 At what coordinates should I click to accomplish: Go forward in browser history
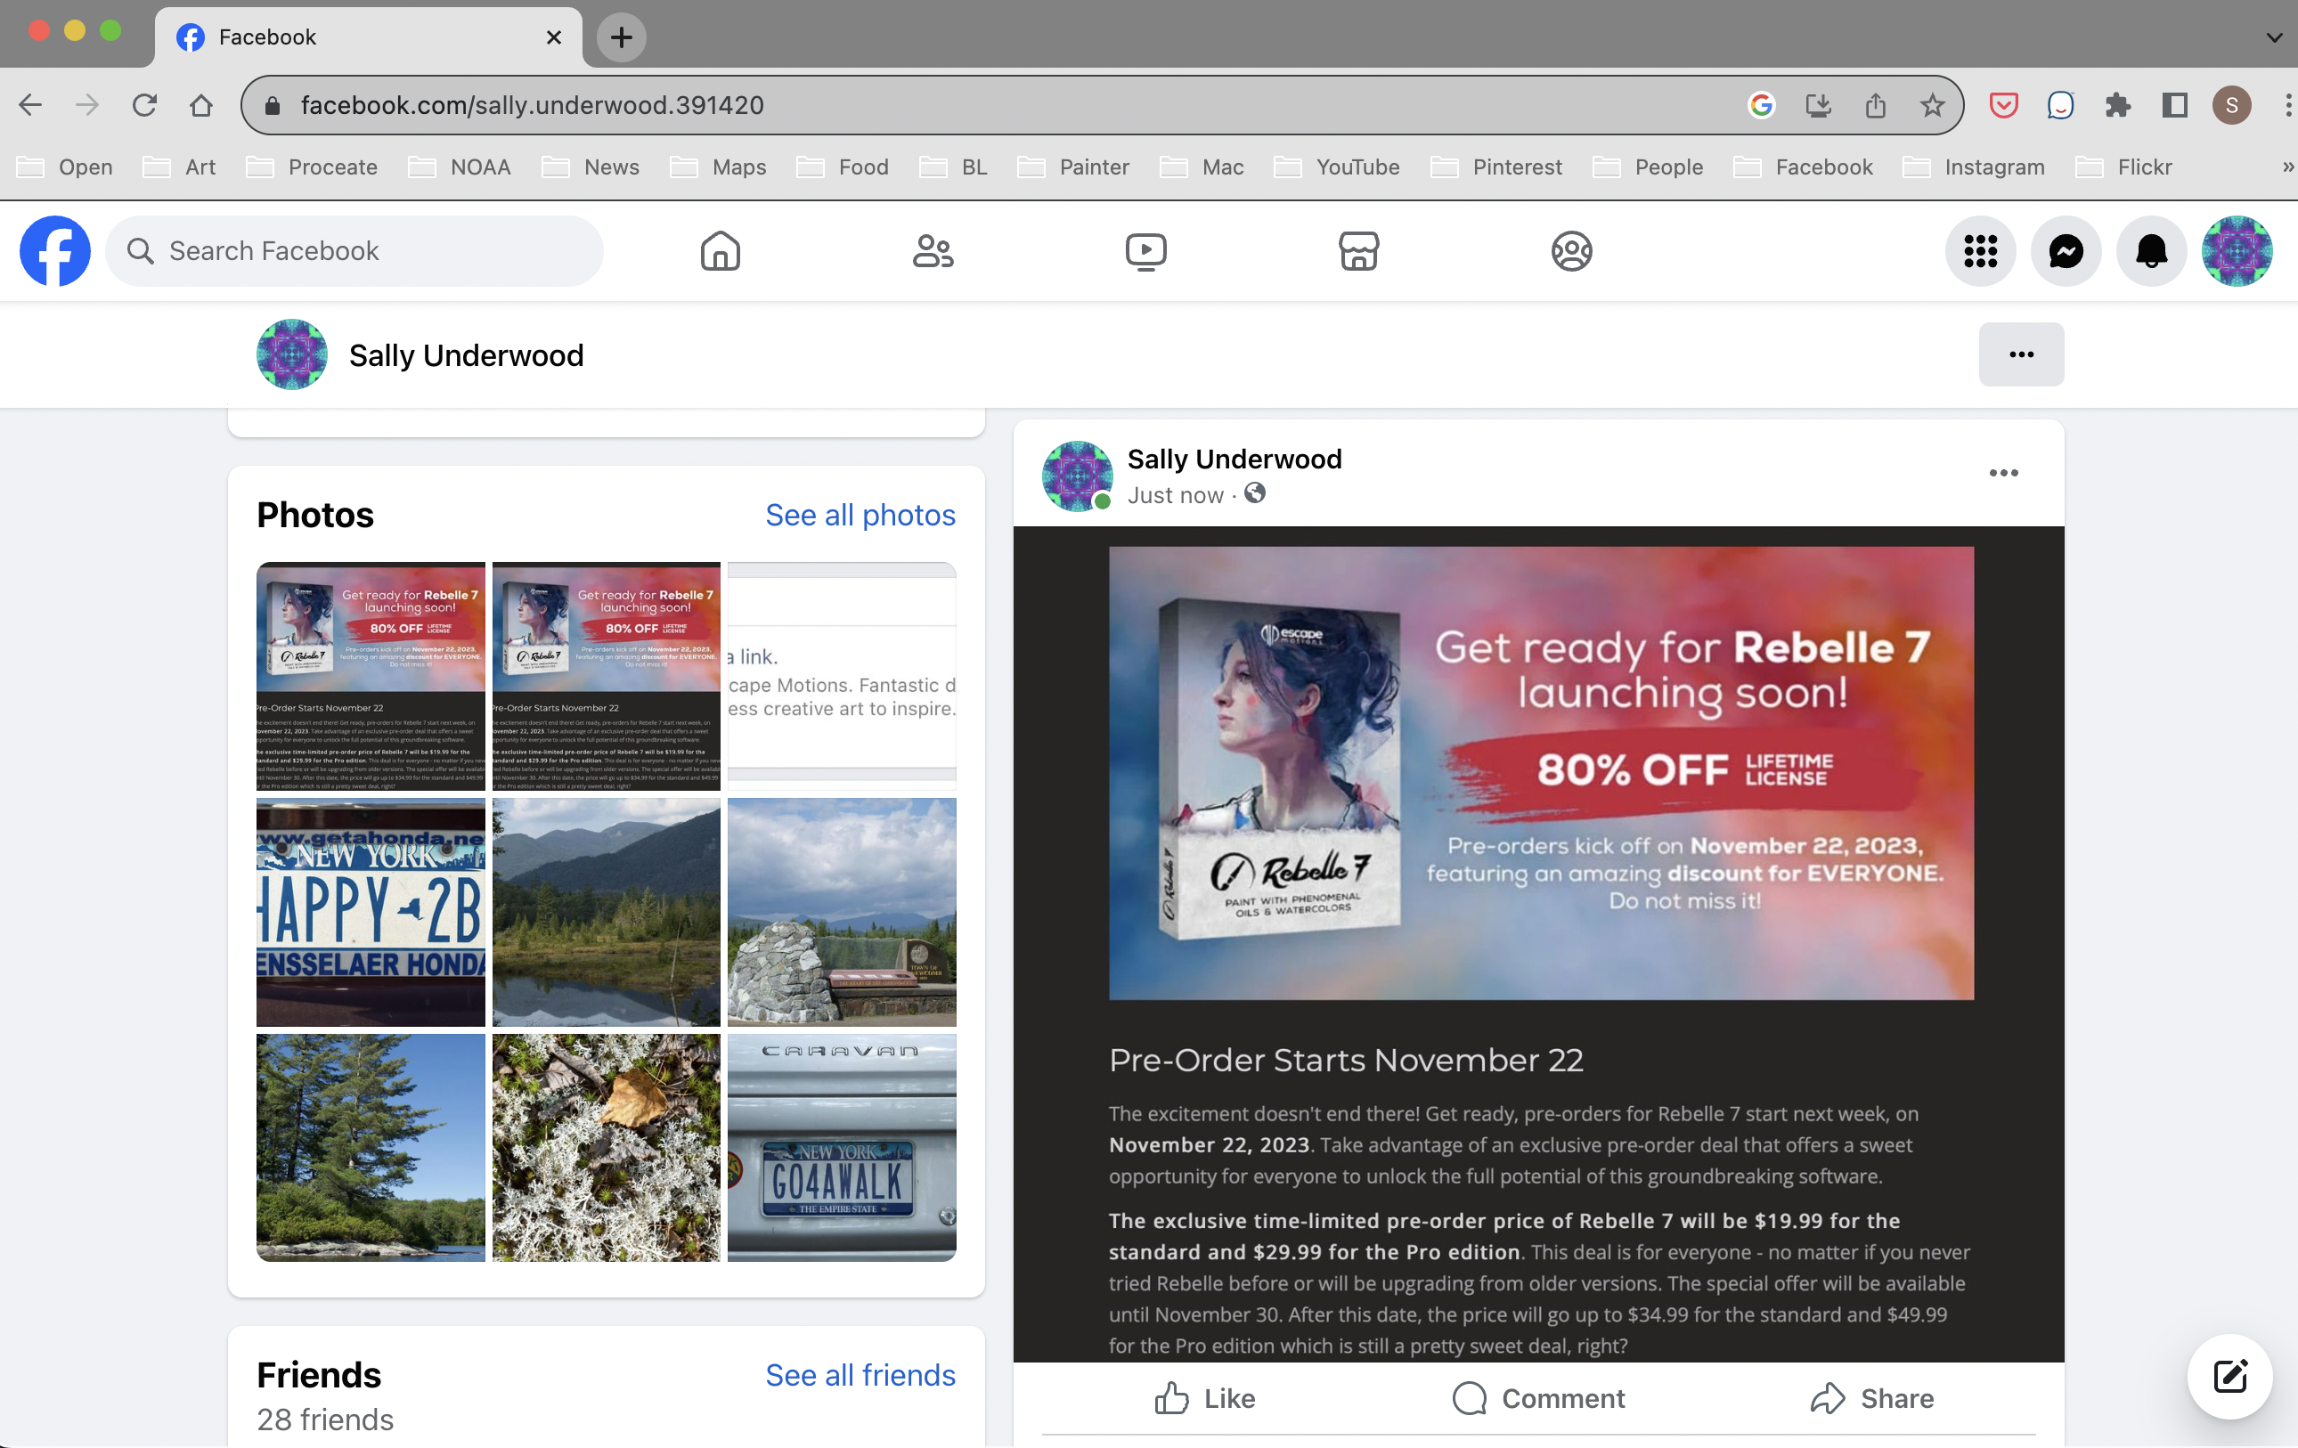87,105
